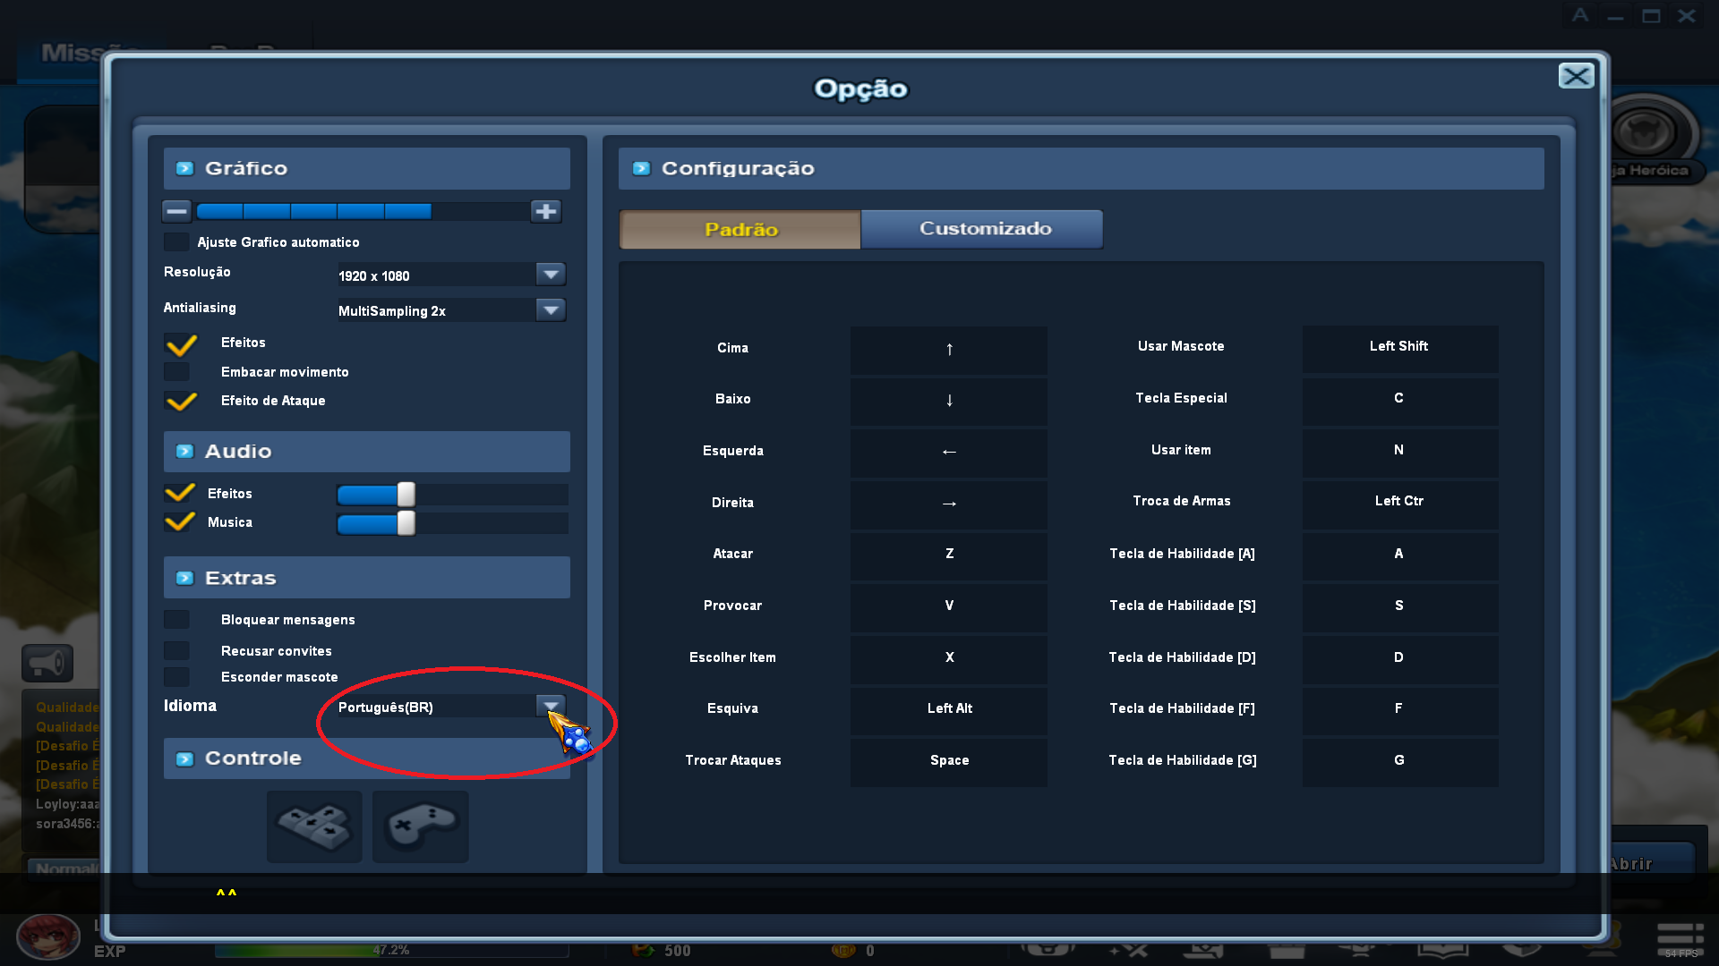Image resolution: width=1719 pixels, height=966 pixels.
Task: Click the megaphone chat icon
Action: tap(47, 663)
